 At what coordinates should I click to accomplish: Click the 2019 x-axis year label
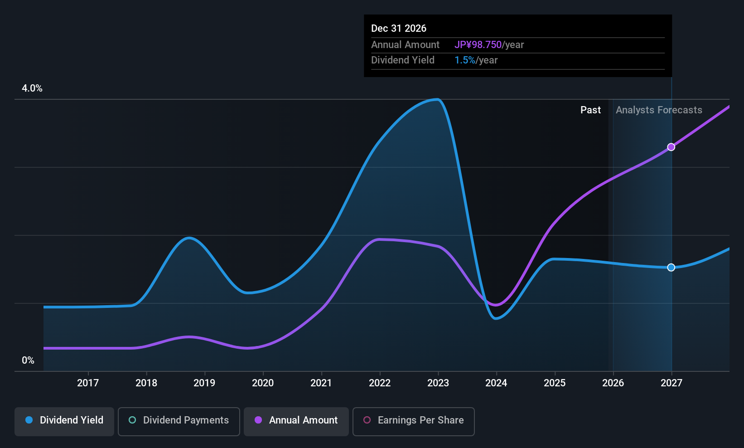(x=204, y=383)
